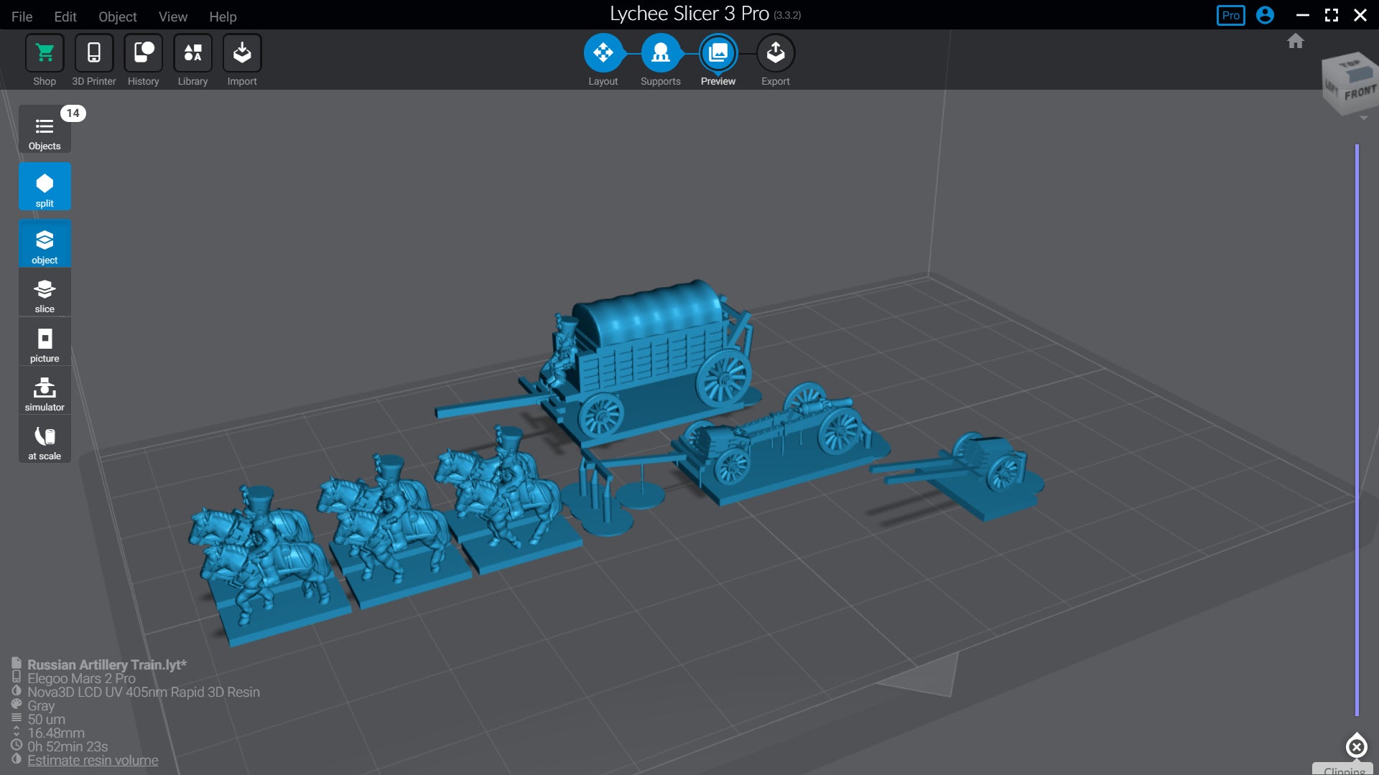Viewport: 1379px width, 775px height.
Task: Open the Library icon
Action: (x=192, y=53)
